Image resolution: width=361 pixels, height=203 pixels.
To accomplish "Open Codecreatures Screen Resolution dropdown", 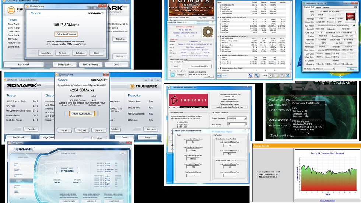I will (236, 118).
